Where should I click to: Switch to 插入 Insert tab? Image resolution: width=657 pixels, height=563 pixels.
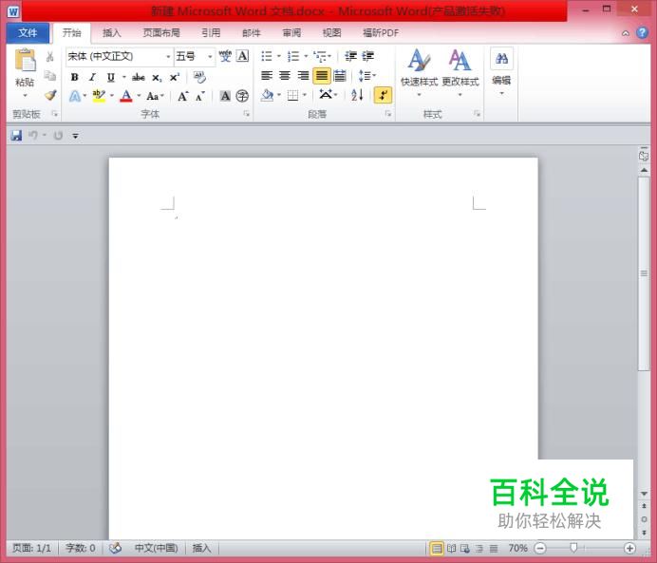(x=111, y=32)
